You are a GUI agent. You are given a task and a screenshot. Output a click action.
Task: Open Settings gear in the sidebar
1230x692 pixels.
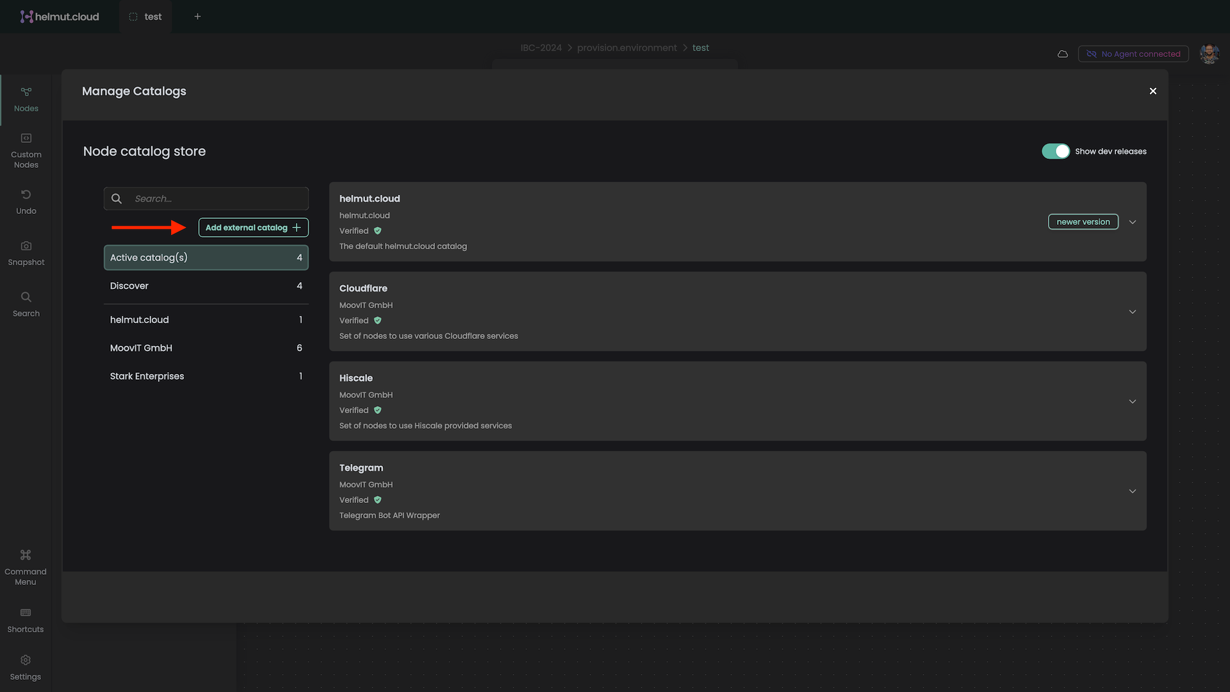click(x=26, y=667)
